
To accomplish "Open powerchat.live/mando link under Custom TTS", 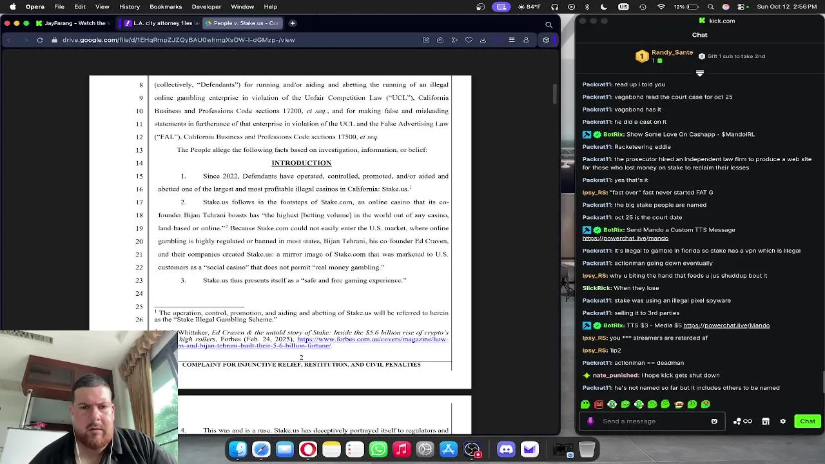I will pos(625,238).
